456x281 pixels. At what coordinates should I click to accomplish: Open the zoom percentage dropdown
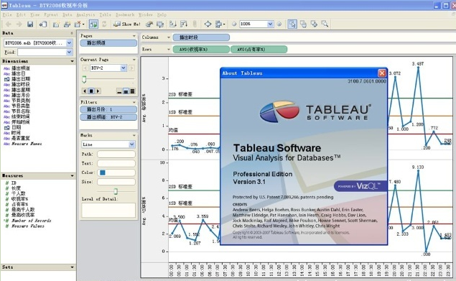(270, 24)
